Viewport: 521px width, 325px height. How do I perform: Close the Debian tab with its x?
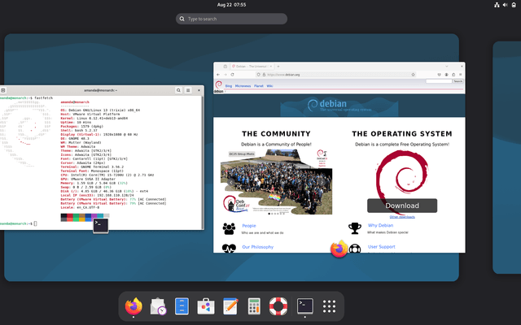pyautogui.click(x=271, y=67)
